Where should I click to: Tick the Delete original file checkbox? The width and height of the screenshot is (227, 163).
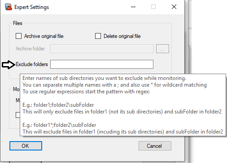point(98,36)
